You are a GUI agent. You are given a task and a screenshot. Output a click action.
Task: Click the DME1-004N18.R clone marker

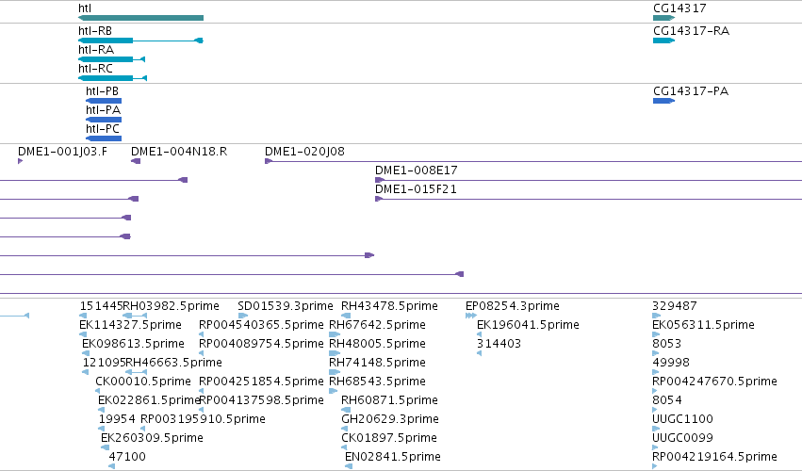[x=136, y=161]
